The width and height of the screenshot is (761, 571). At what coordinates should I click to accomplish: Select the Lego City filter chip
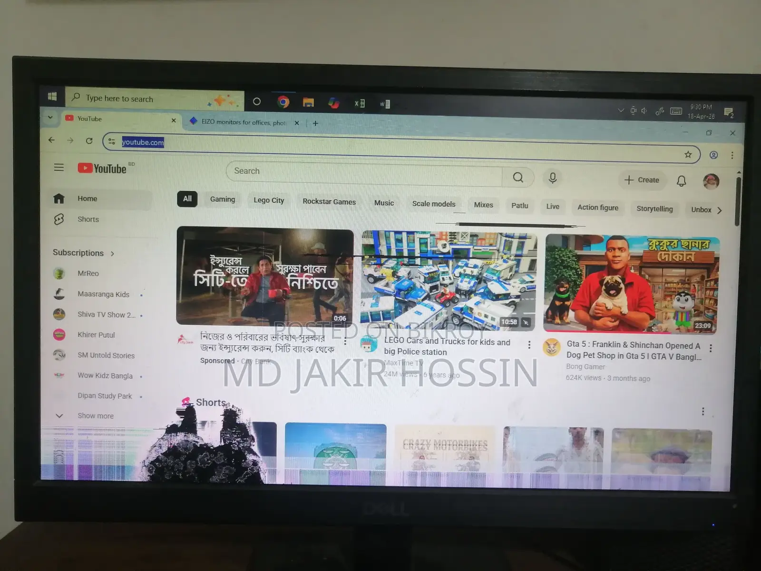pos(269,200)
